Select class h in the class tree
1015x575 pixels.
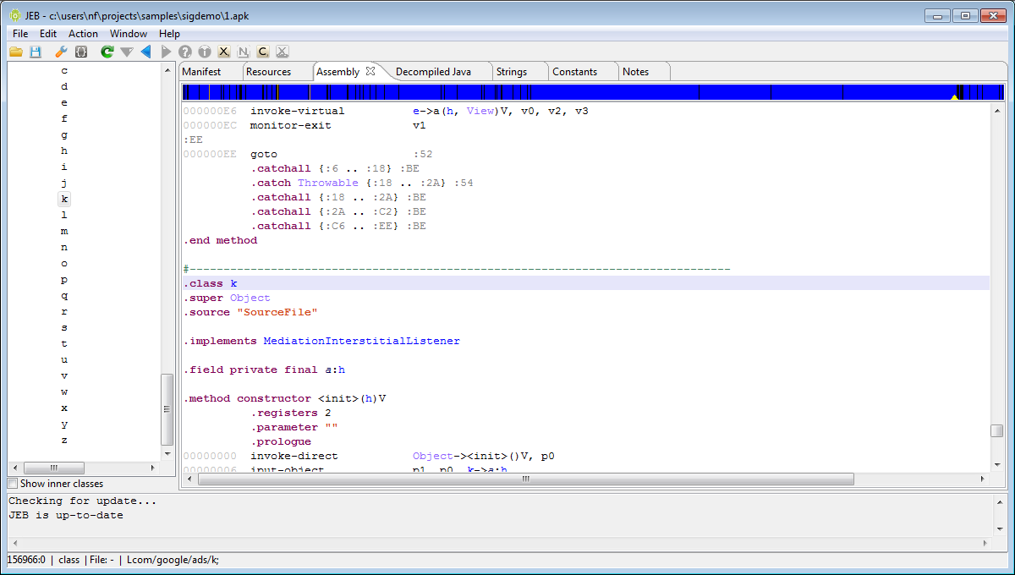64,151
